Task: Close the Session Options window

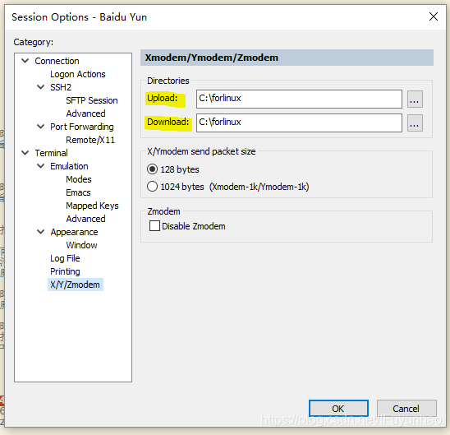Action: (434, 16)
